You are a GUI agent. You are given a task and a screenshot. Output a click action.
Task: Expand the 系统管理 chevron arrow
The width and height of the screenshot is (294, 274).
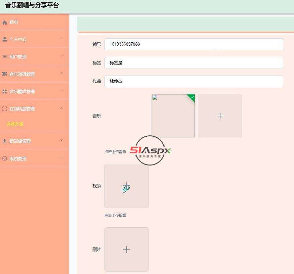(61, 157)
